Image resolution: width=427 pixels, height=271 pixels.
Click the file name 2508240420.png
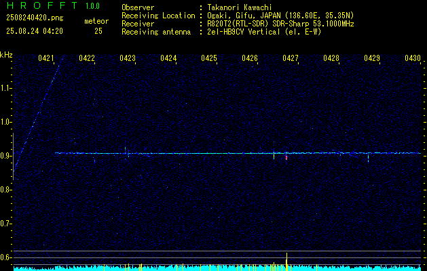[x=35, y=18]
